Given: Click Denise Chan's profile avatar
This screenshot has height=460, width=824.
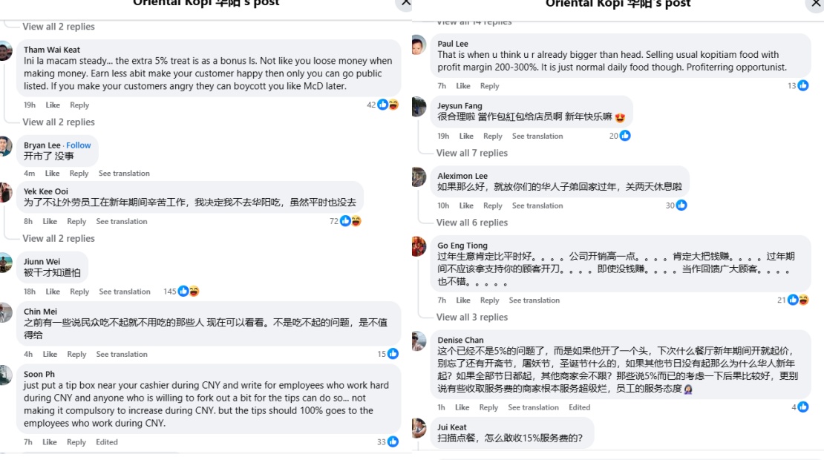Looking at the screenshot, I should pyautogui.click(x=419, y=341).
